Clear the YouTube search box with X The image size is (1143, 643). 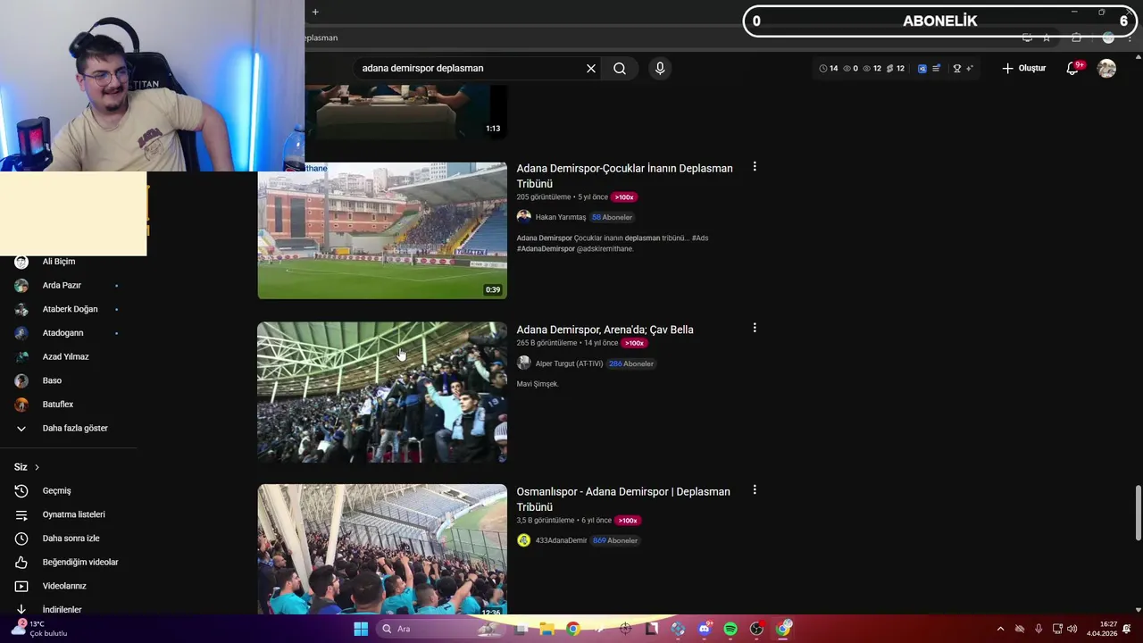point(590,68)
